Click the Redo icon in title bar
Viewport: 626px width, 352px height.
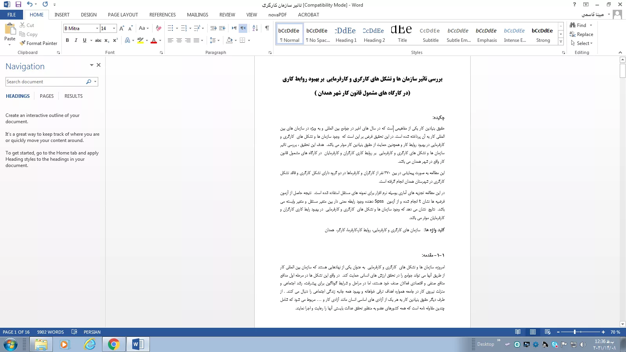pos(45,4)
